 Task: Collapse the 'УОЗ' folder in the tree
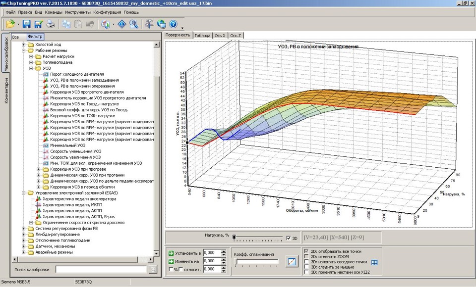(x=31, y=68)
